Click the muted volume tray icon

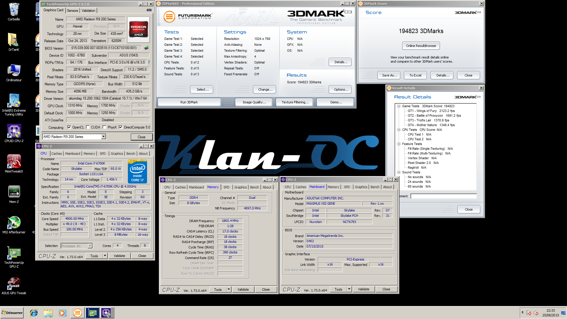[x=536, y=313]
